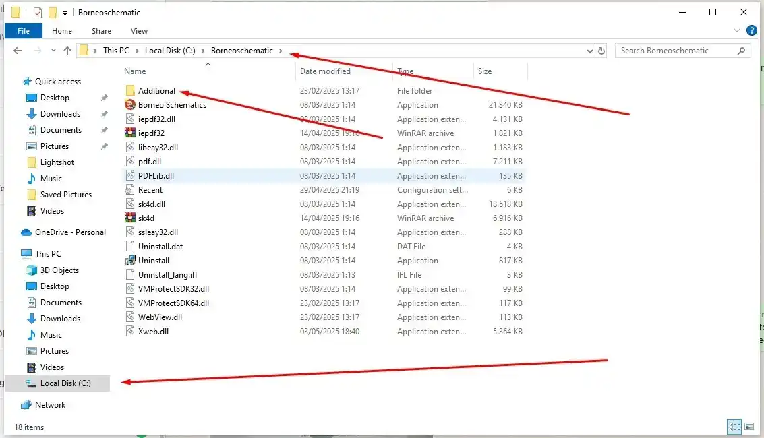The width and height of the screenshot is (764, 438).
Task: Select sk4d.dll file name
Action: click(x=152, y=204)
